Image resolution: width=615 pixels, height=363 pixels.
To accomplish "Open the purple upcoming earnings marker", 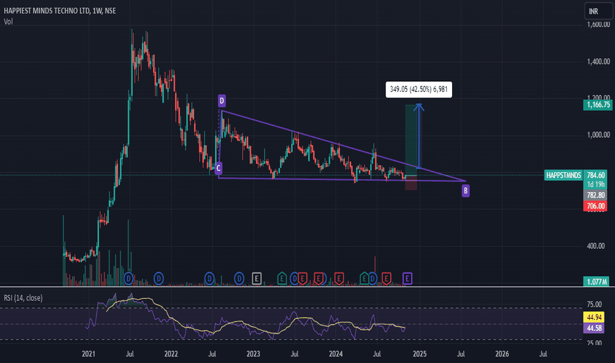I will (x=408, y=279).
